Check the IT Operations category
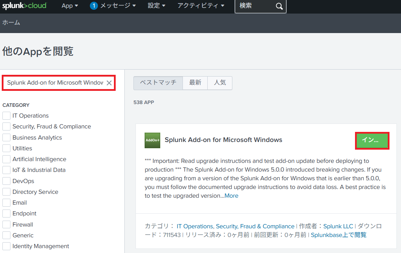Viewport: 401px width, 253px height. (x=6, y=116)
